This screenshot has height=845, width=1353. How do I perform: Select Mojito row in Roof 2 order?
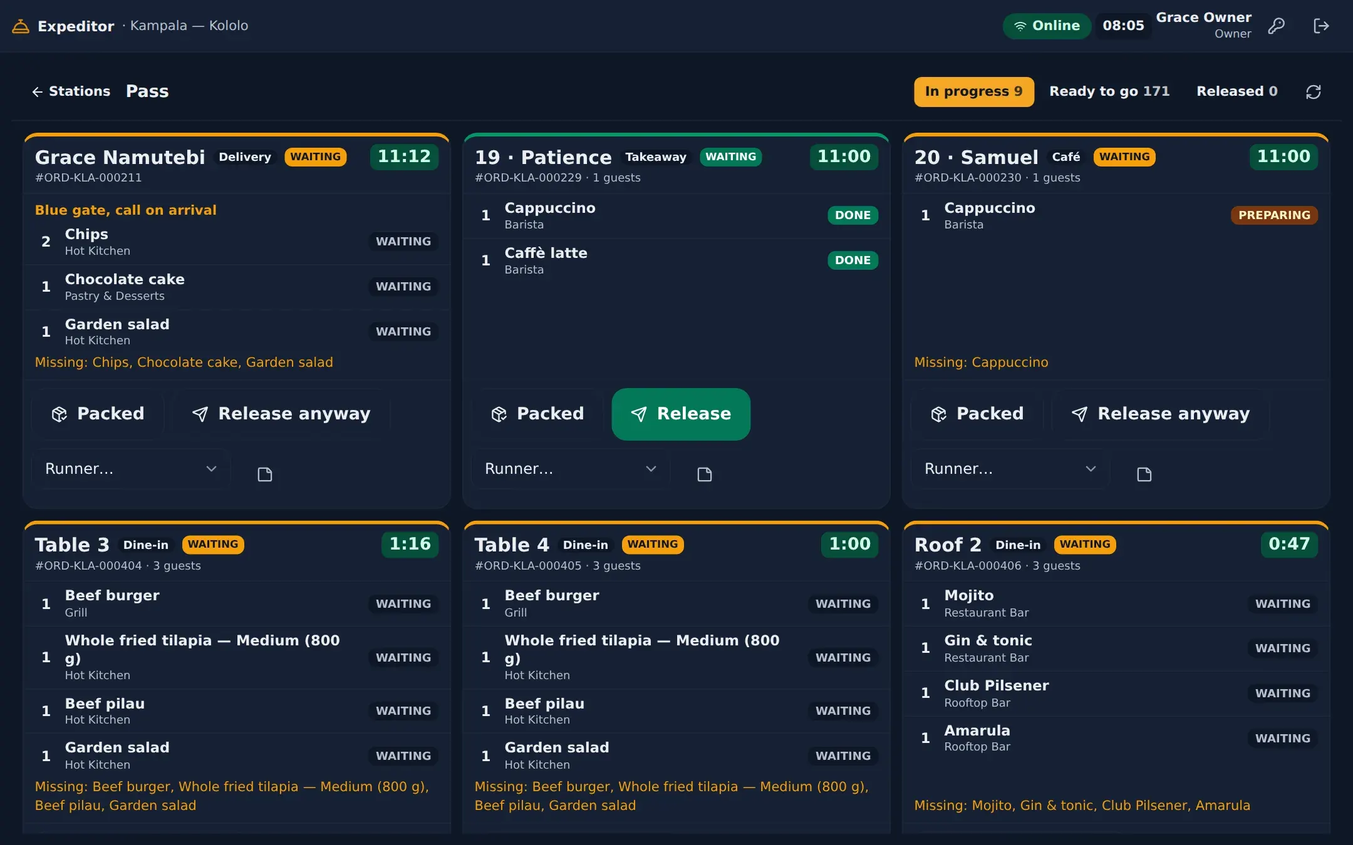(x=1116, y=603)
